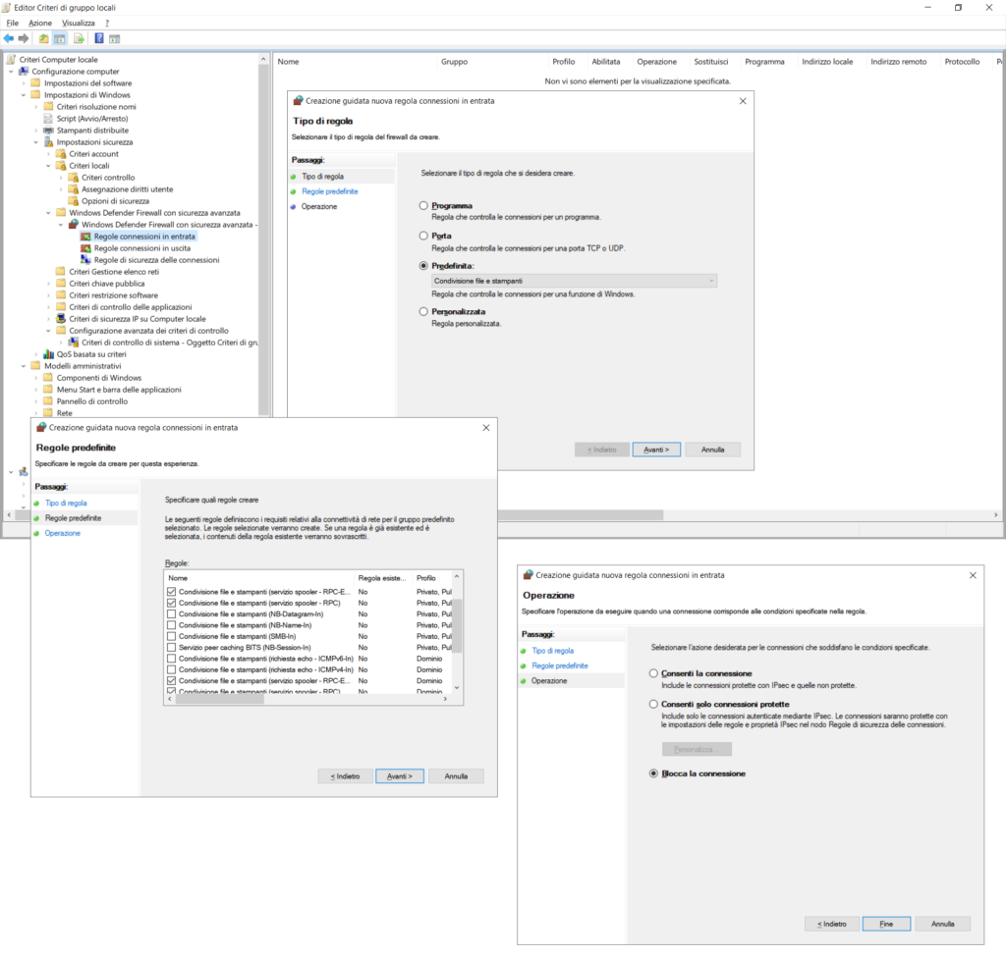Viewport: 1006px width, 958px height.
Task: Click the Opzioni di sicurezza folder icon
Action: [73, 201]
